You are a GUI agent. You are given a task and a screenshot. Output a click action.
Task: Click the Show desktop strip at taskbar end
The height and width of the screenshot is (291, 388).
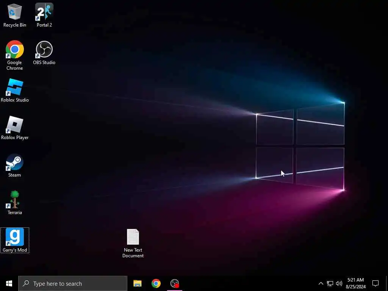pyautogui.click(x=387, y=283)
